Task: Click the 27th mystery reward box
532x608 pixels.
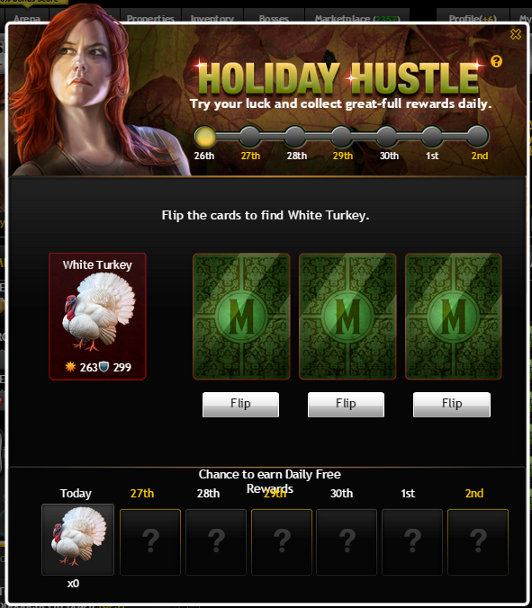Action: pos(150,542)
